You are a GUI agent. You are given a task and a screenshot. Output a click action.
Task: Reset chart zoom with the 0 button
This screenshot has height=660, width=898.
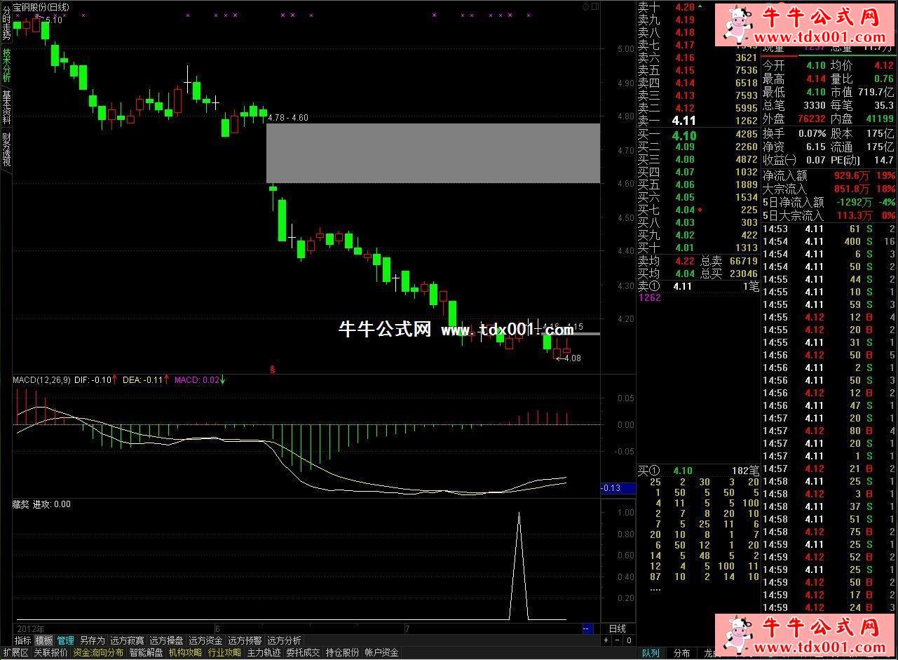(629, 640)
